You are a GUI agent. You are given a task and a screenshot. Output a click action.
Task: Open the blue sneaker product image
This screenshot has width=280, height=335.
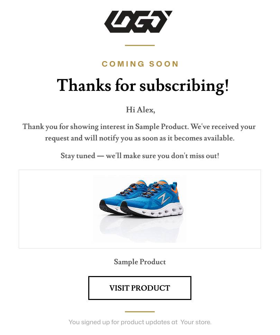140,209
